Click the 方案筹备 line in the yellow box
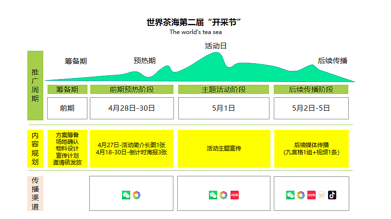 [67, 135]
